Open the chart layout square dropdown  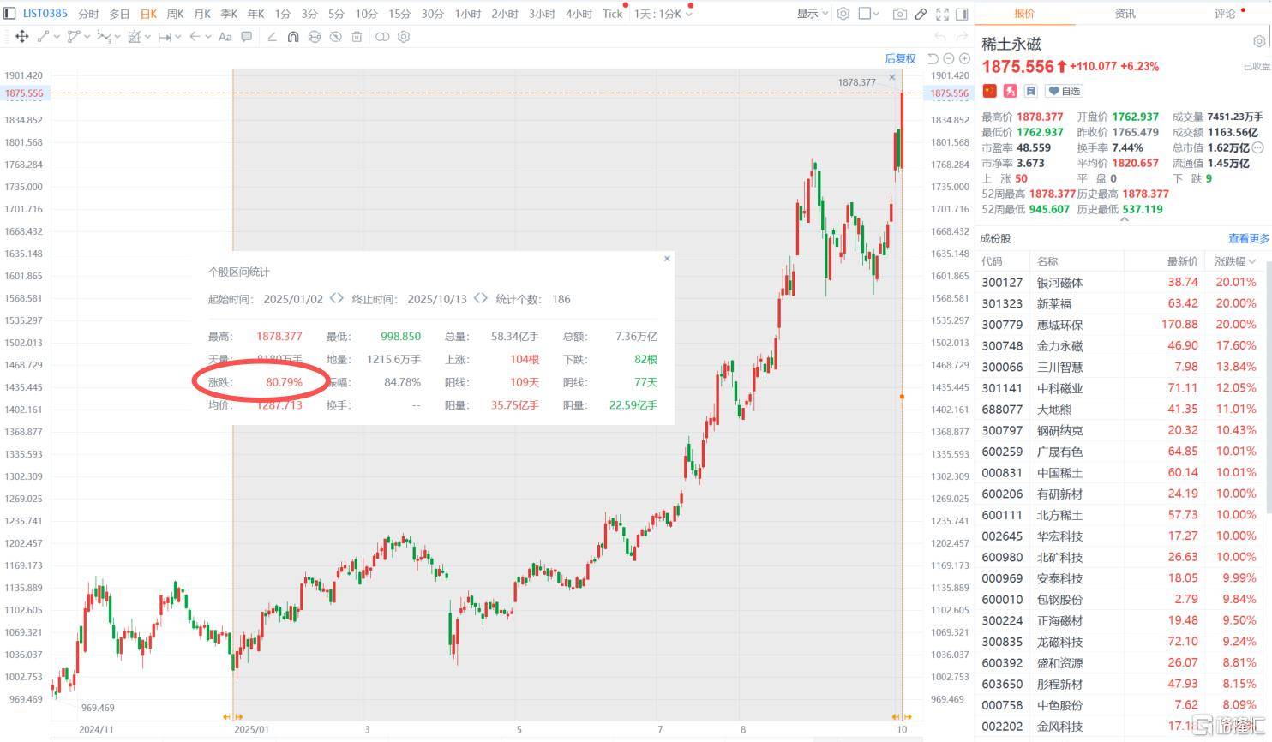870,14
